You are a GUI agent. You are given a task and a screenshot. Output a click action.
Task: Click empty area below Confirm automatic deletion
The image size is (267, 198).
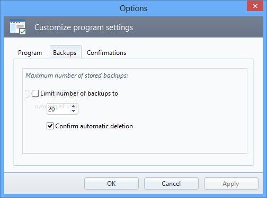[134, 142]
